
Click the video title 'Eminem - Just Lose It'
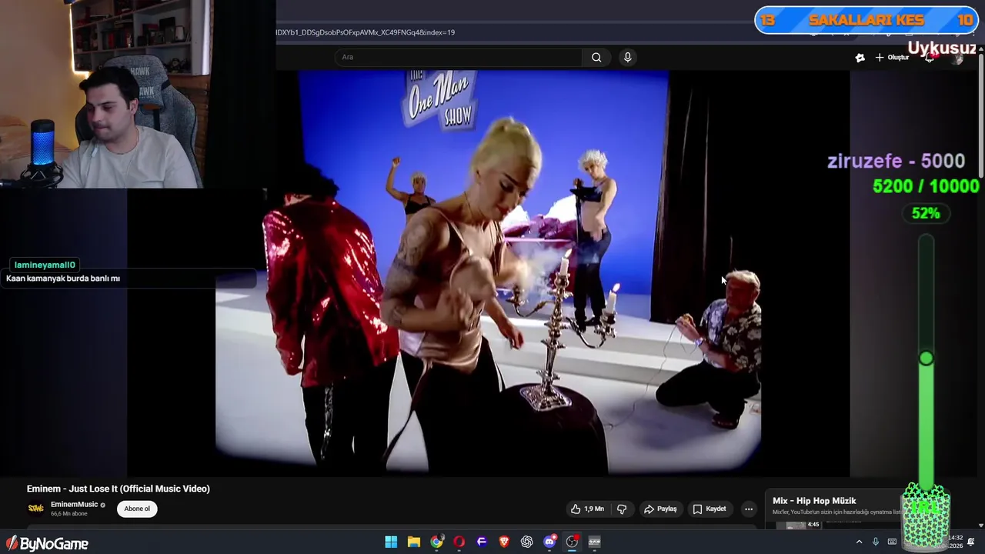[118, 489]
